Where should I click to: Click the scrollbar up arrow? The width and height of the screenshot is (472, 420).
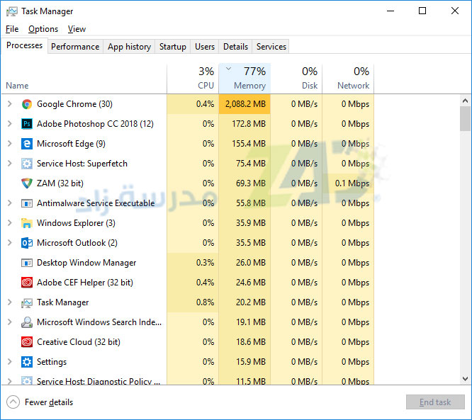point(465,101)
